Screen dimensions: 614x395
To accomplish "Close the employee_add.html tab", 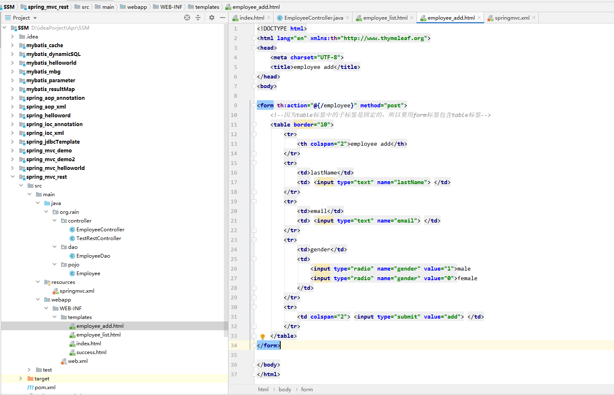I will [x=479, y=18].
